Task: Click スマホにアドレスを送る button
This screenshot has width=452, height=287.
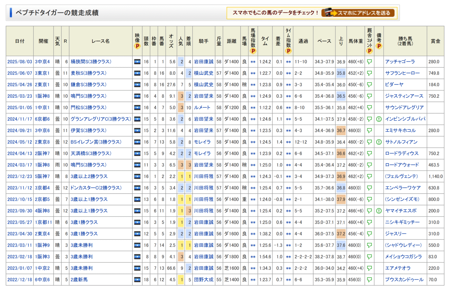Action: [358, 13]
